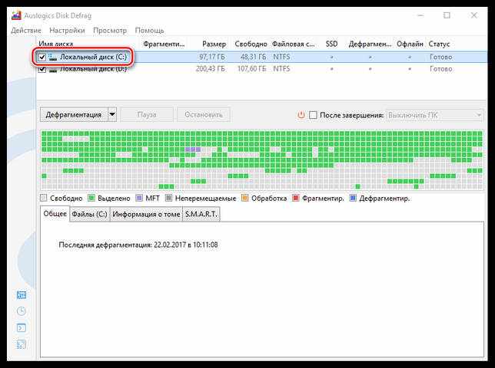Viewport: 495px width, 368px height.
Task: Sort by the Имя диска column header
Action: pyautogui.click(x=56, y=44)
